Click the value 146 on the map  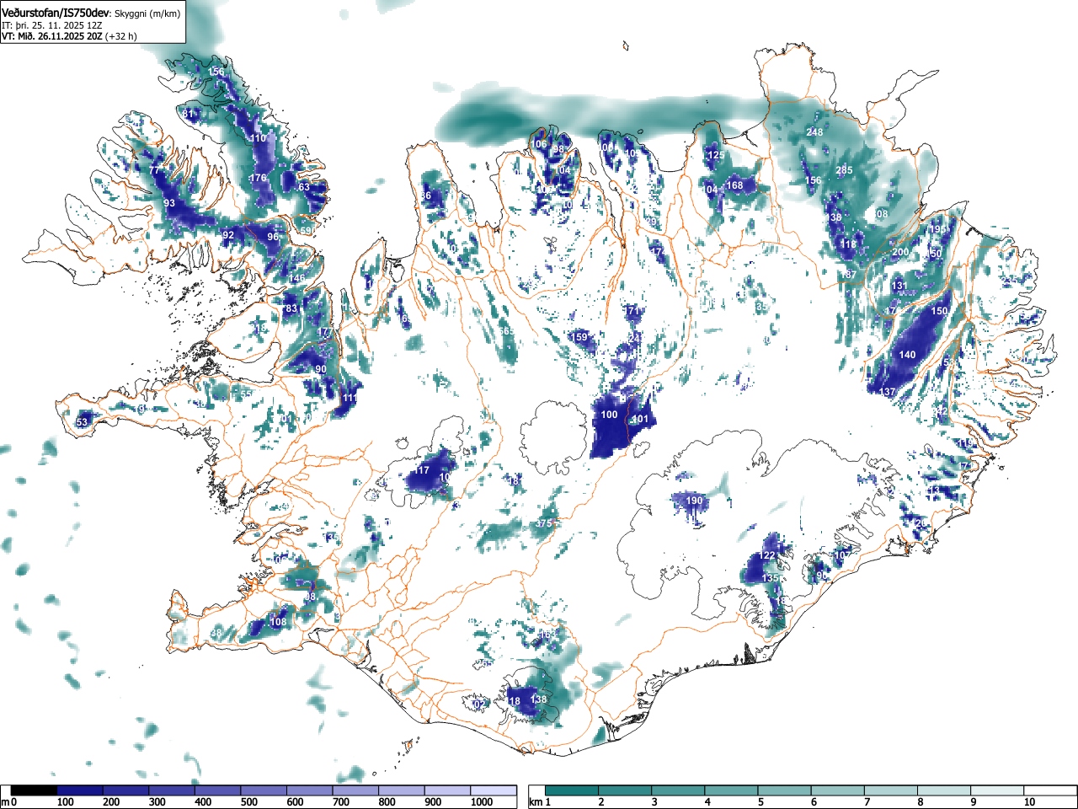click(x=297, y=279)
